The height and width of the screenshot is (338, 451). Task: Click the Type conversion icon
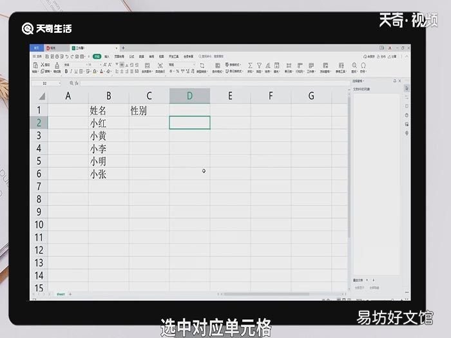click(202, 66)
